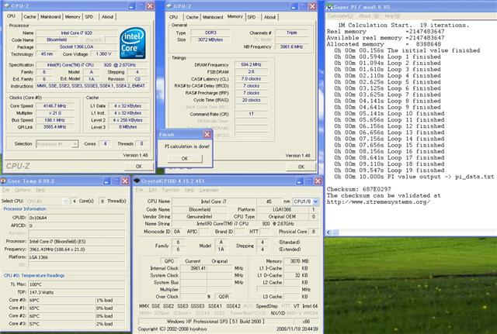
Task: Close the Finish dialog with X button
Action: pos(207,134)
